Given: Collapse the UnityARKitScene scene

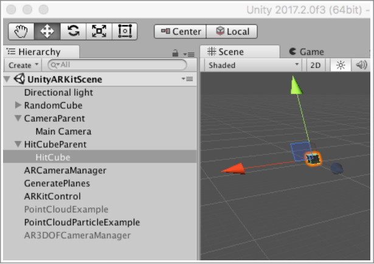Looking at the screenshot, I should tap(7, 79).
